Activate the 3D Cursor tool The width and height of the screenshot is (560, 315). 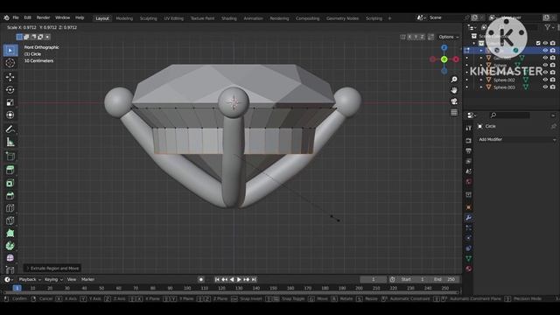coord(10,63)
